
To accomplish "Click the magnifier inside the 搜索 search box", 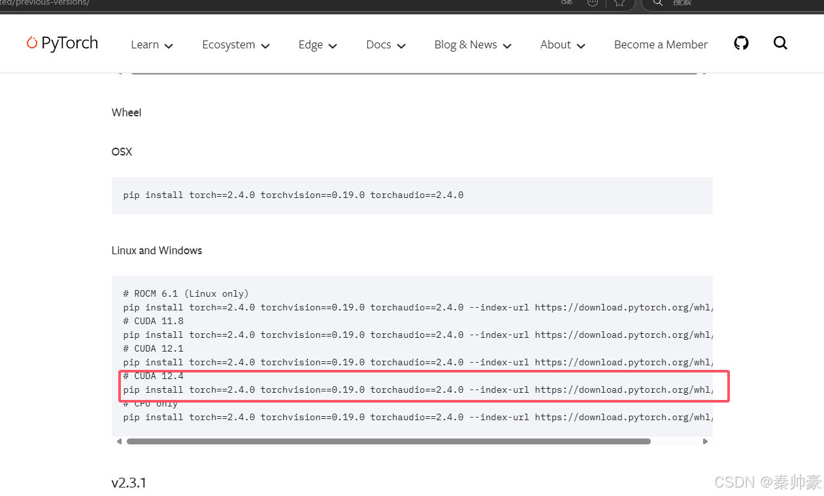I will point(657,3).
